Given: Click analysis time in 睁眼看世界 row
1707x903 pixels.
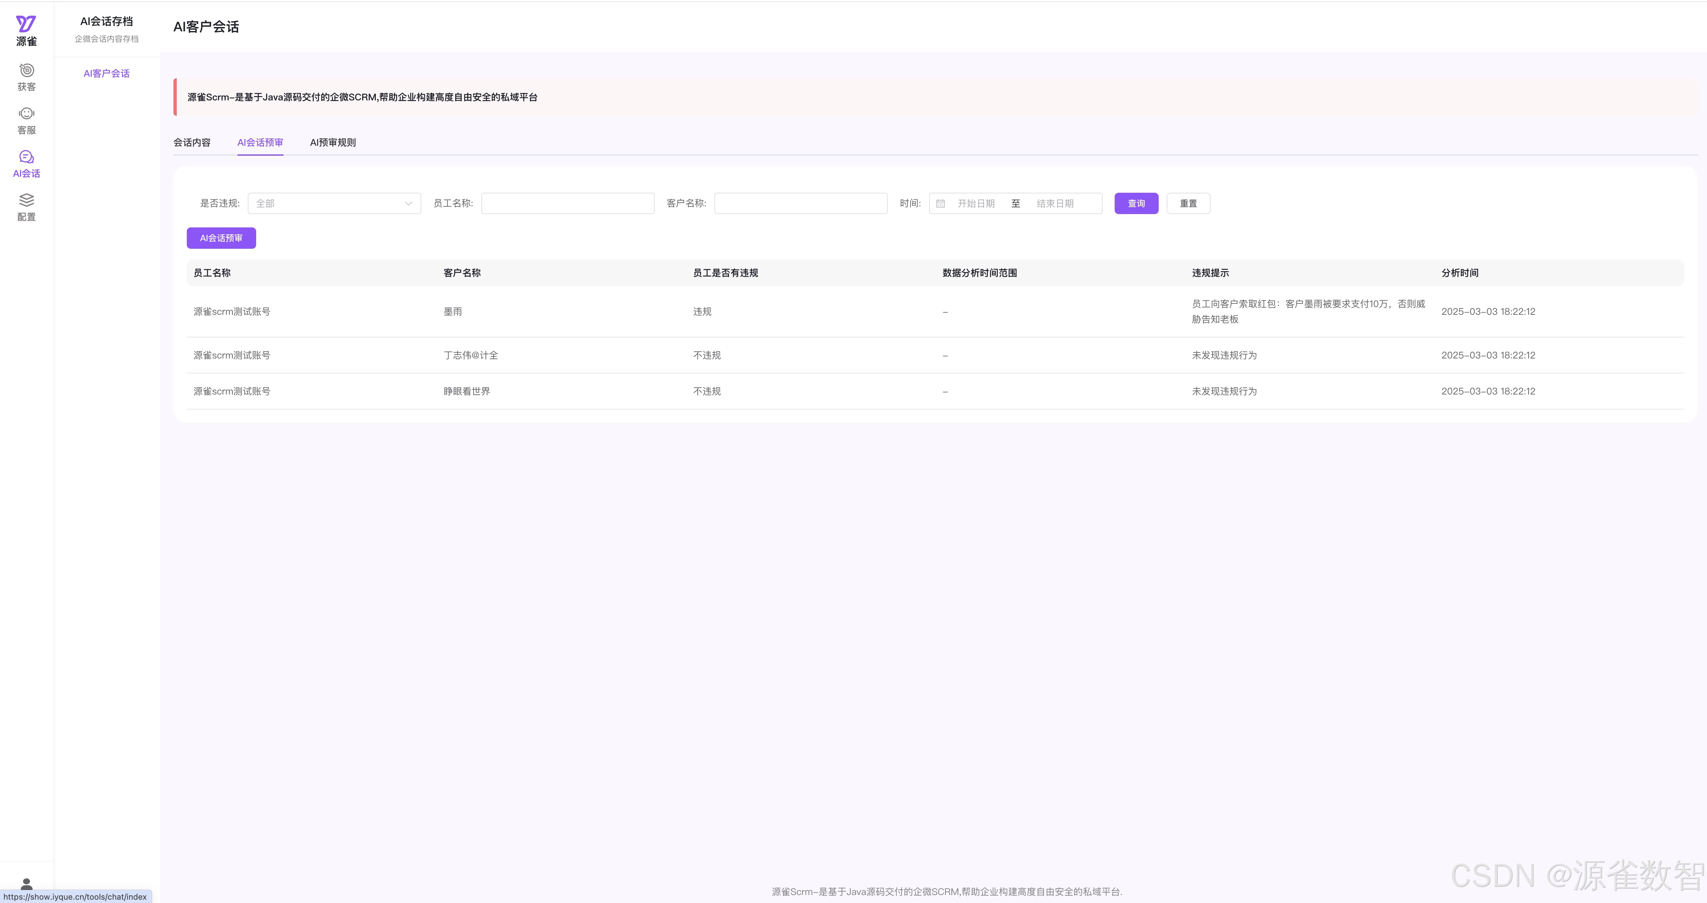Looking at the screenshot, I should tap(1488, 391).
